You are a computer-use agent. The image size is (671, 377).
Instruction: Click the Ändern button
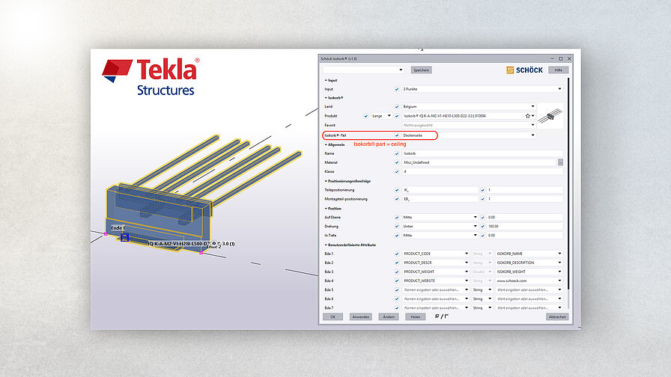coord(389,316)
